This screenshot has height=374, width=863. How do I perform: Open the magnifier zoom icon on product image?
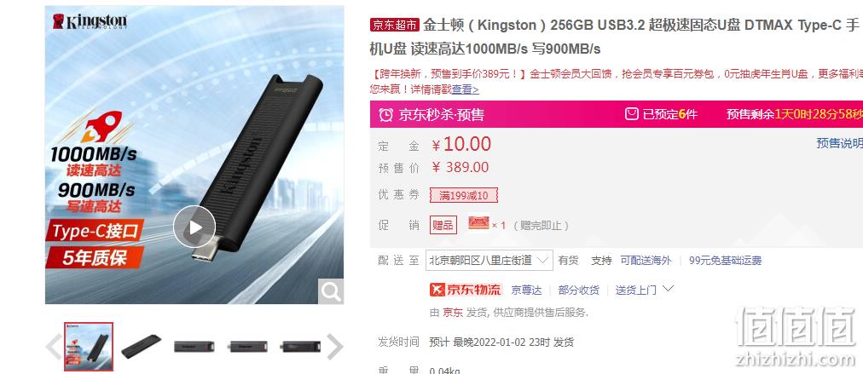pyautogui.click(x=331, y=292)
